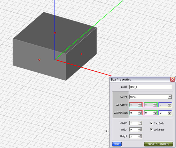Screen dimensions: 176x148
Task: Click the Height input field showing z
Action: coord(133,136)
